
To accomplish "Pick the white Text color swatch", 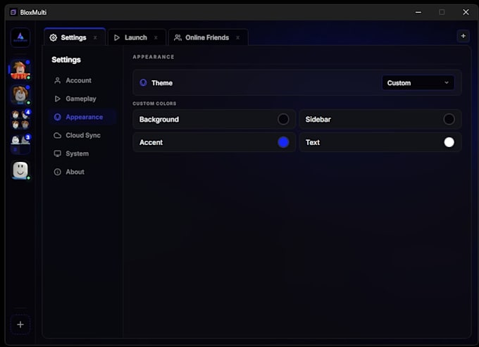I will pos(449,142).
